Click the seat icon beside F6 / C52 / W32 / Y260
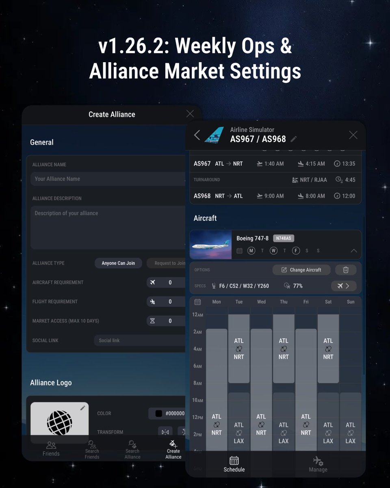 click(214, 286)
